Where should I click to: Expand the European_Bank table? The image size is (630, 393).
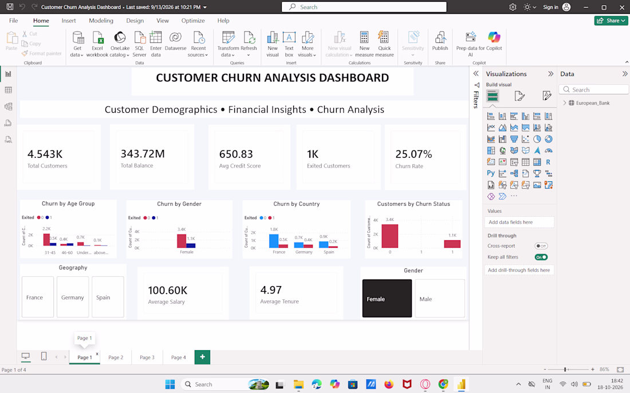[x=565, y=103]
